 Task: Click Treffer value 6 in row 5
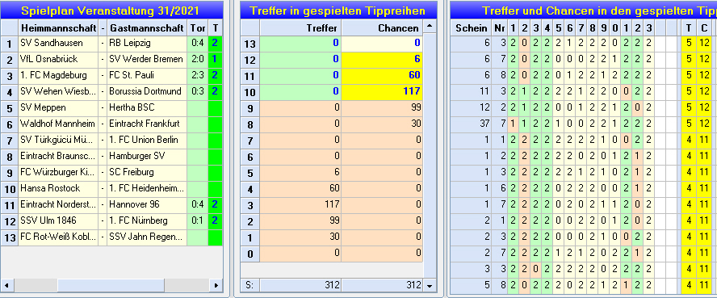point(300,172)
